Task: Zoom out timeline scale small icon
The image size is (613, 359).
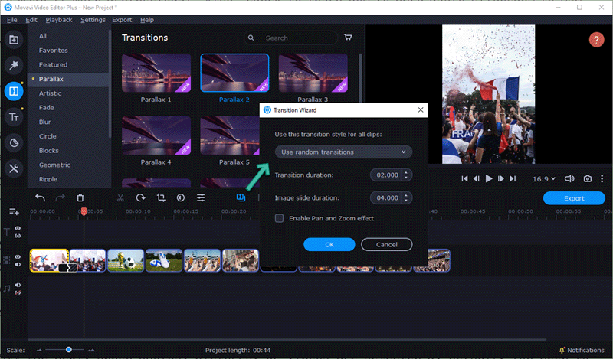Action: click(x=39, y=350)
